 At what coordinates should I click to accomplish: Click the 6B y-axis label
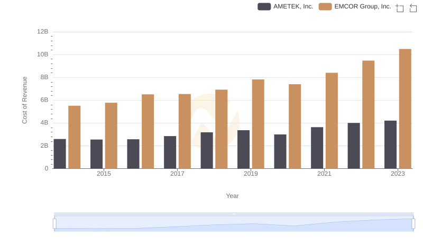(x=44, y=100)
